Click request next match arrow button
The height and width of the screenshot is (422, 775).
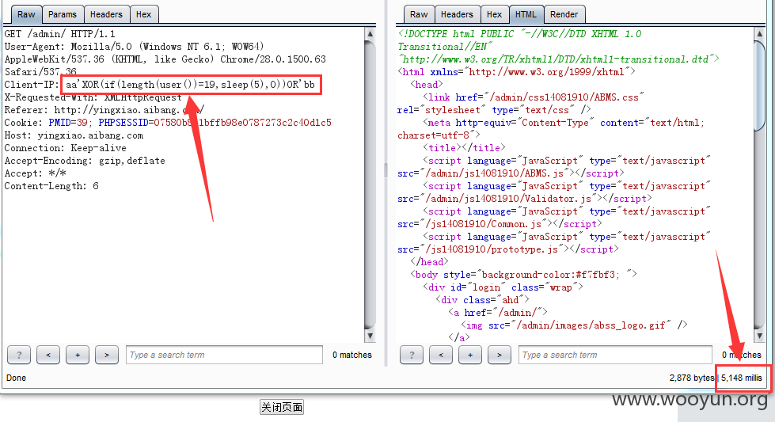tap(107, 355)
